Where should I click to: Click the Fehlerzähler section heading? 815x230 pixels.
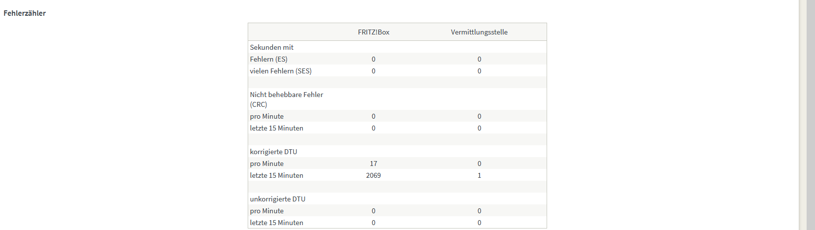pos(25,13)
